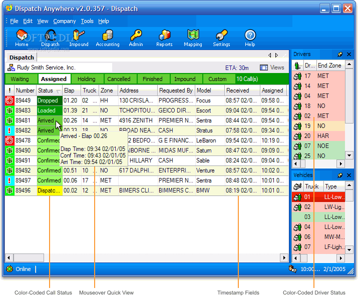Open the Edit menu

28,21
